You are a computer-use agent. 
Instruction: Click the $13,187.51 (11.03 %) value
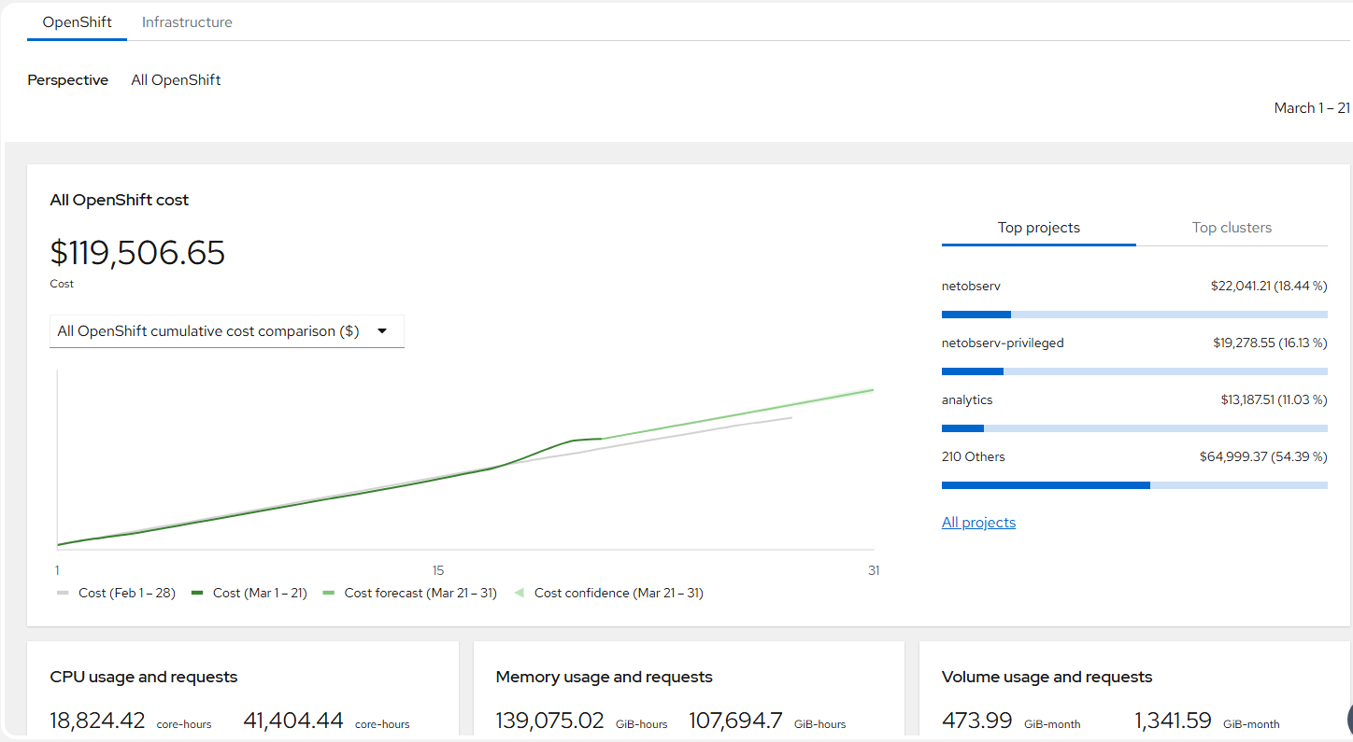point(1274,400)
